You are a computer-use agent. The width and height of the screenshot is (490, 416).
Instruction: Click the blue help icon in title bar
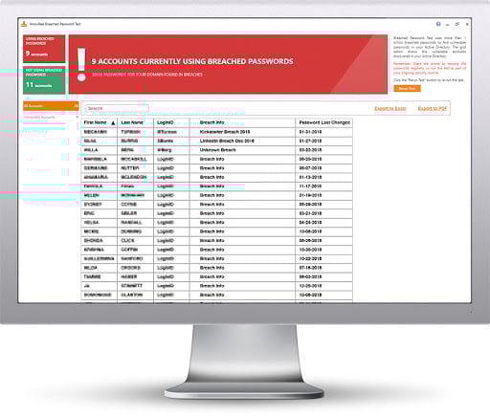(438, 24)
